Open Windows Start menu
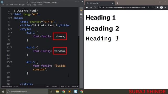 3,92
